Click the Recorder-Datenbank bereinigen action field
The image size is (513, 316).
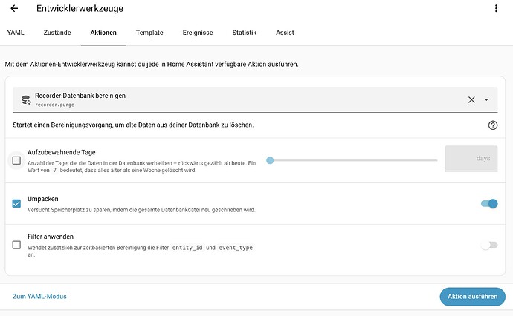pos(255,99)
